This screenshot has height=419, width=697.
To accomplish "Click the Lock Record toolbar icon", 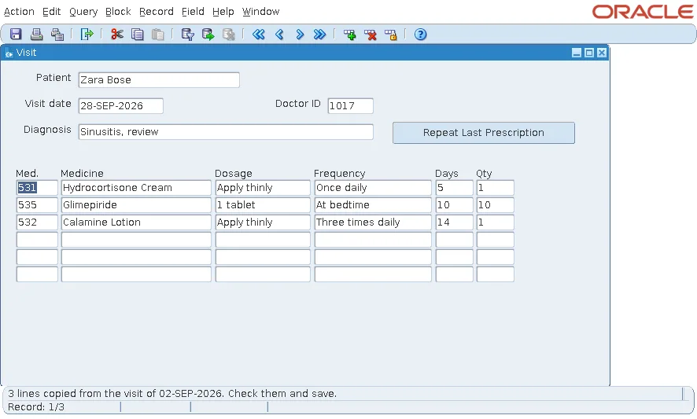I will [391, 35].
